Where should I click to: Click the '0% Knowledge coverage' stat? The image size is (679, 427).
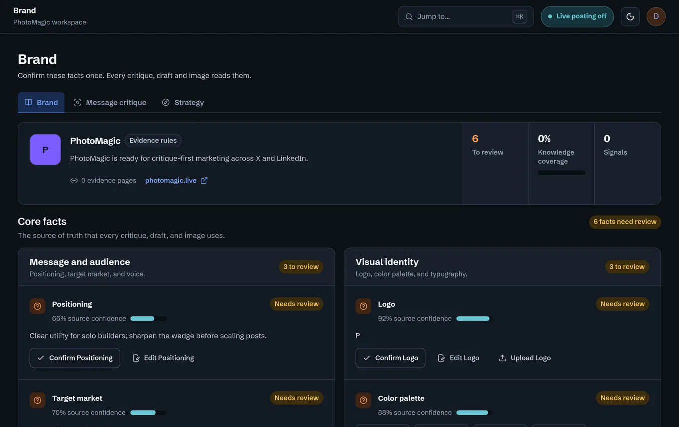[562, 163]
